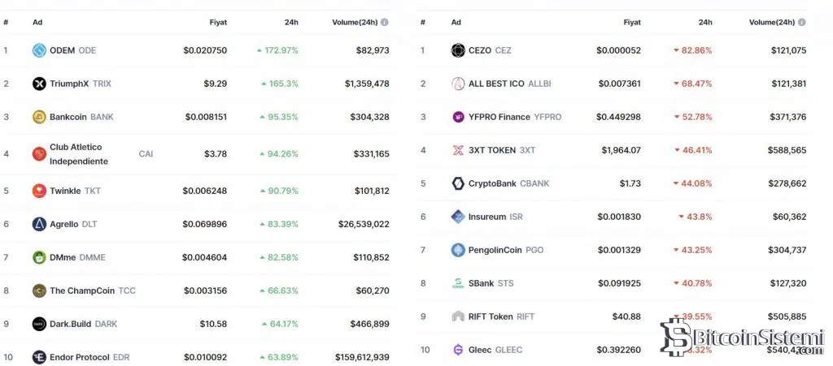Click the 3XT TOKEN price $1,964.07

point(621,150)
